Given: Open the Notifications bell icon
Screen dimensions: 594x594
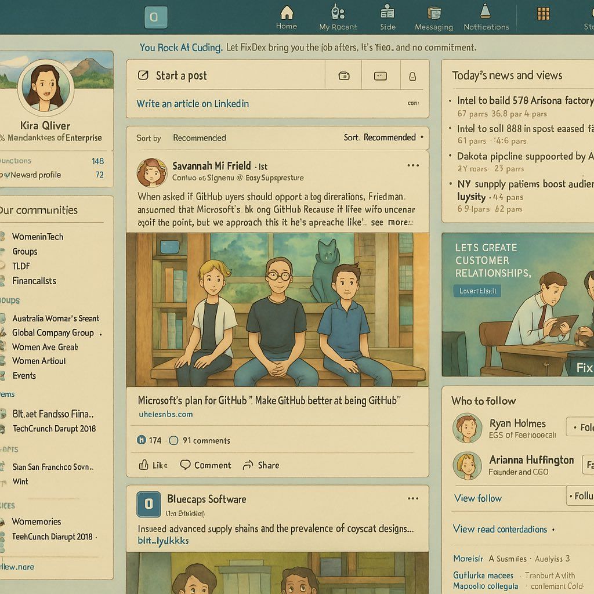Looking at the screenshot, I should click(x=486, y=12).
